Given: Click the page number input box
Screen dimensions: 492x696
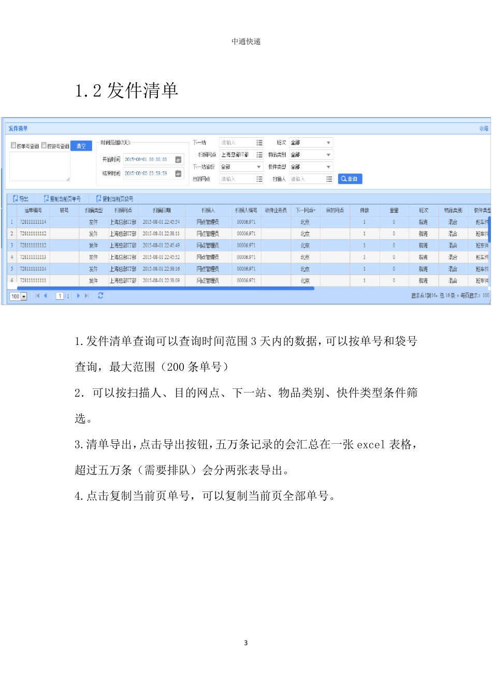Looking at the screenshot, I should pyautogui.click(x=60, y=296).
